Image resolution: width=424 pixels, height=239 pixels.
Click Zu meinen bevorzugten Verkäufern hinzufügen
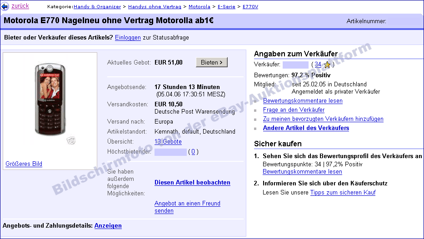[323, 119]
